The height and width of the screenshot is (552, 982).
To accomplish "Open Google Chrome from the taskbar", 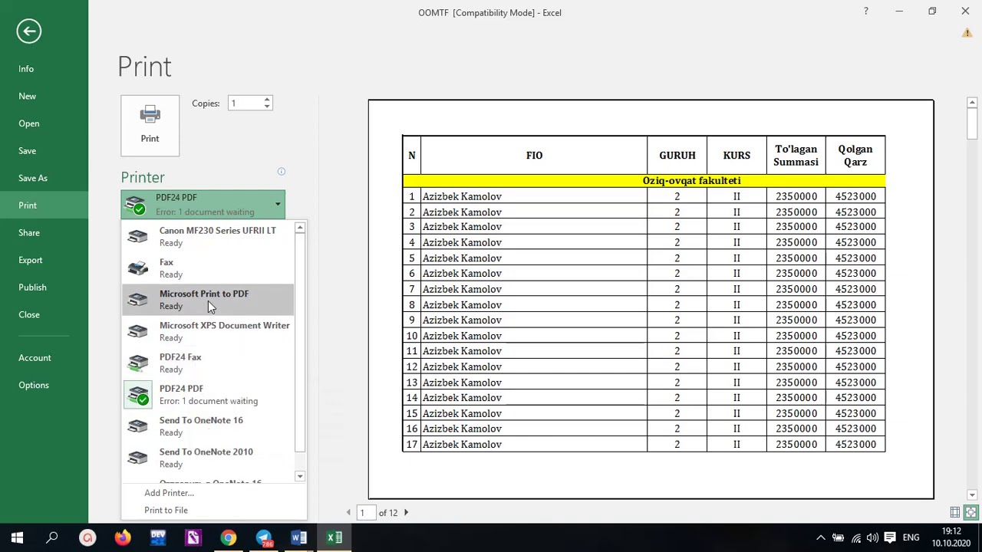I will click(x=228, y=538).
